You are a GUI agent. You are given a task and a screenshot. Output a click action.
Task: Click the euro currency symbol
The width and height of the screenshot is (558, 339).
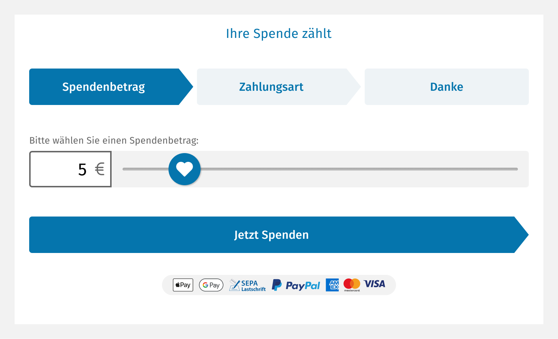pos(99,169)
